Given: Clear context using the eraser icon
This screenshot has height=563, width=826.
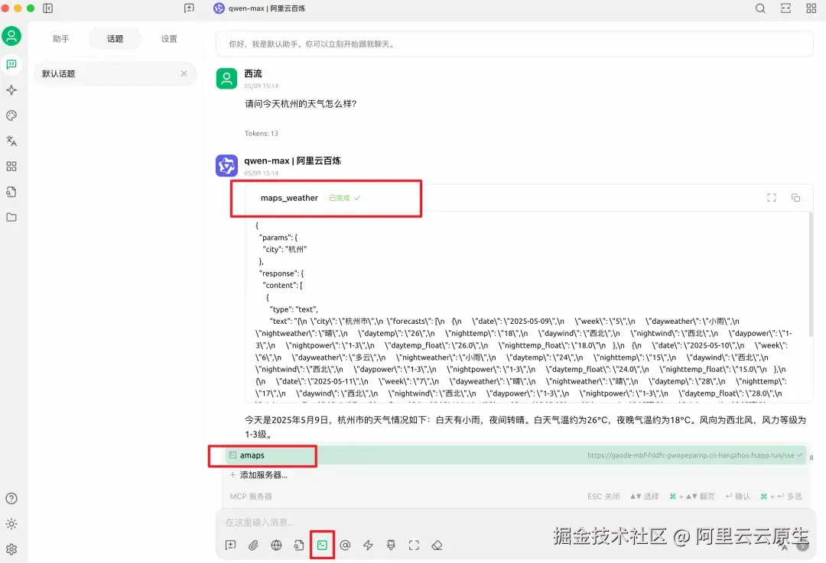Looking at the screenshot, I should tap(437, 545).
